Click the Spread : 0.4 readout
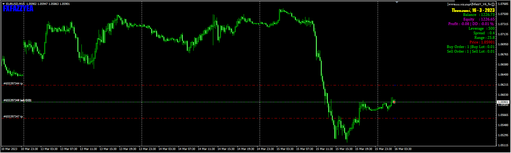 point(484,33)
